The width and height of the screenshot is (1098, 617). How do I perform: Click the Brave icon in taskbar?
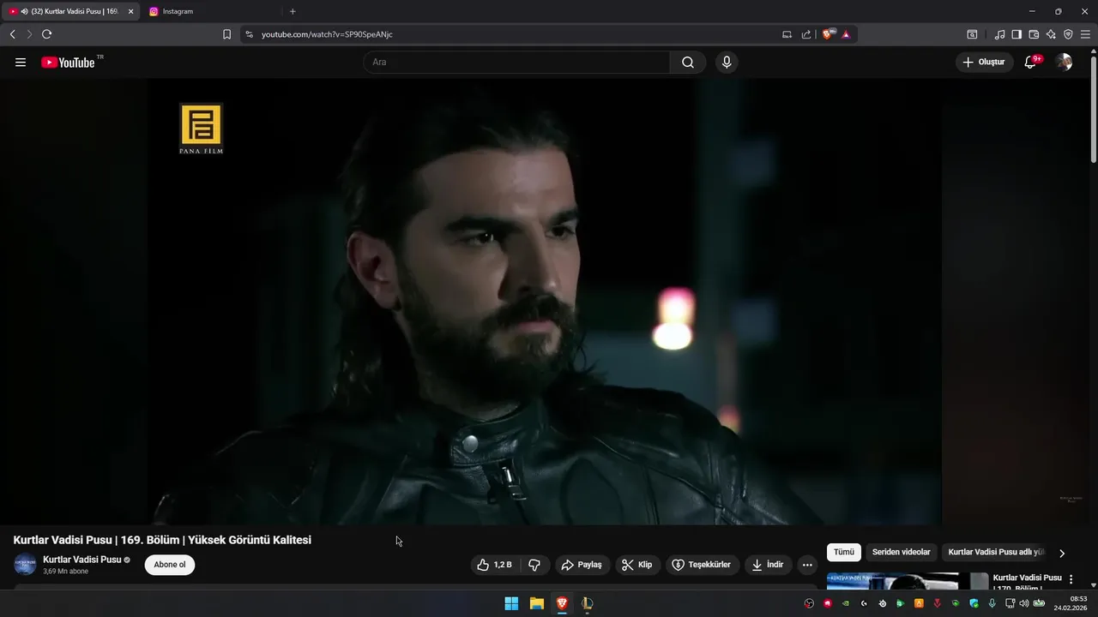coord(562,603)
